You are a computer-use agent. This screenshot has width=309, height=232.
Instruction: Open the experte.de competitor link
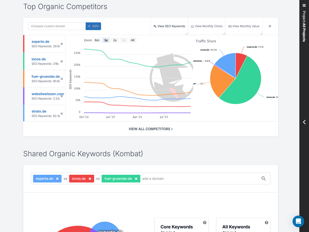tap(41, 42)
